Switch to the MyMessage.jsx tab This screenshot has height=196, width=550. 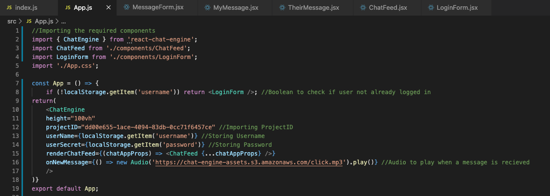point(235,7)
